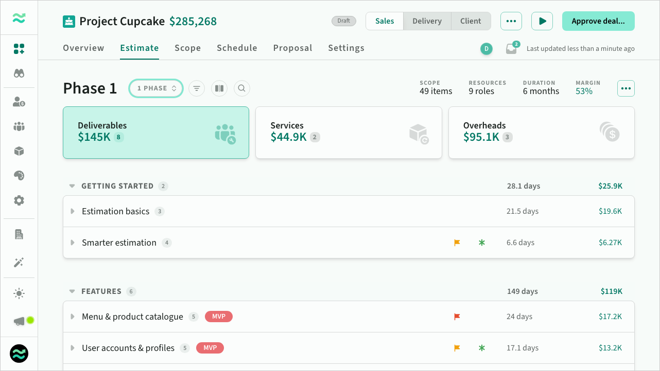Click the $119K Features total

coord(612,291)
